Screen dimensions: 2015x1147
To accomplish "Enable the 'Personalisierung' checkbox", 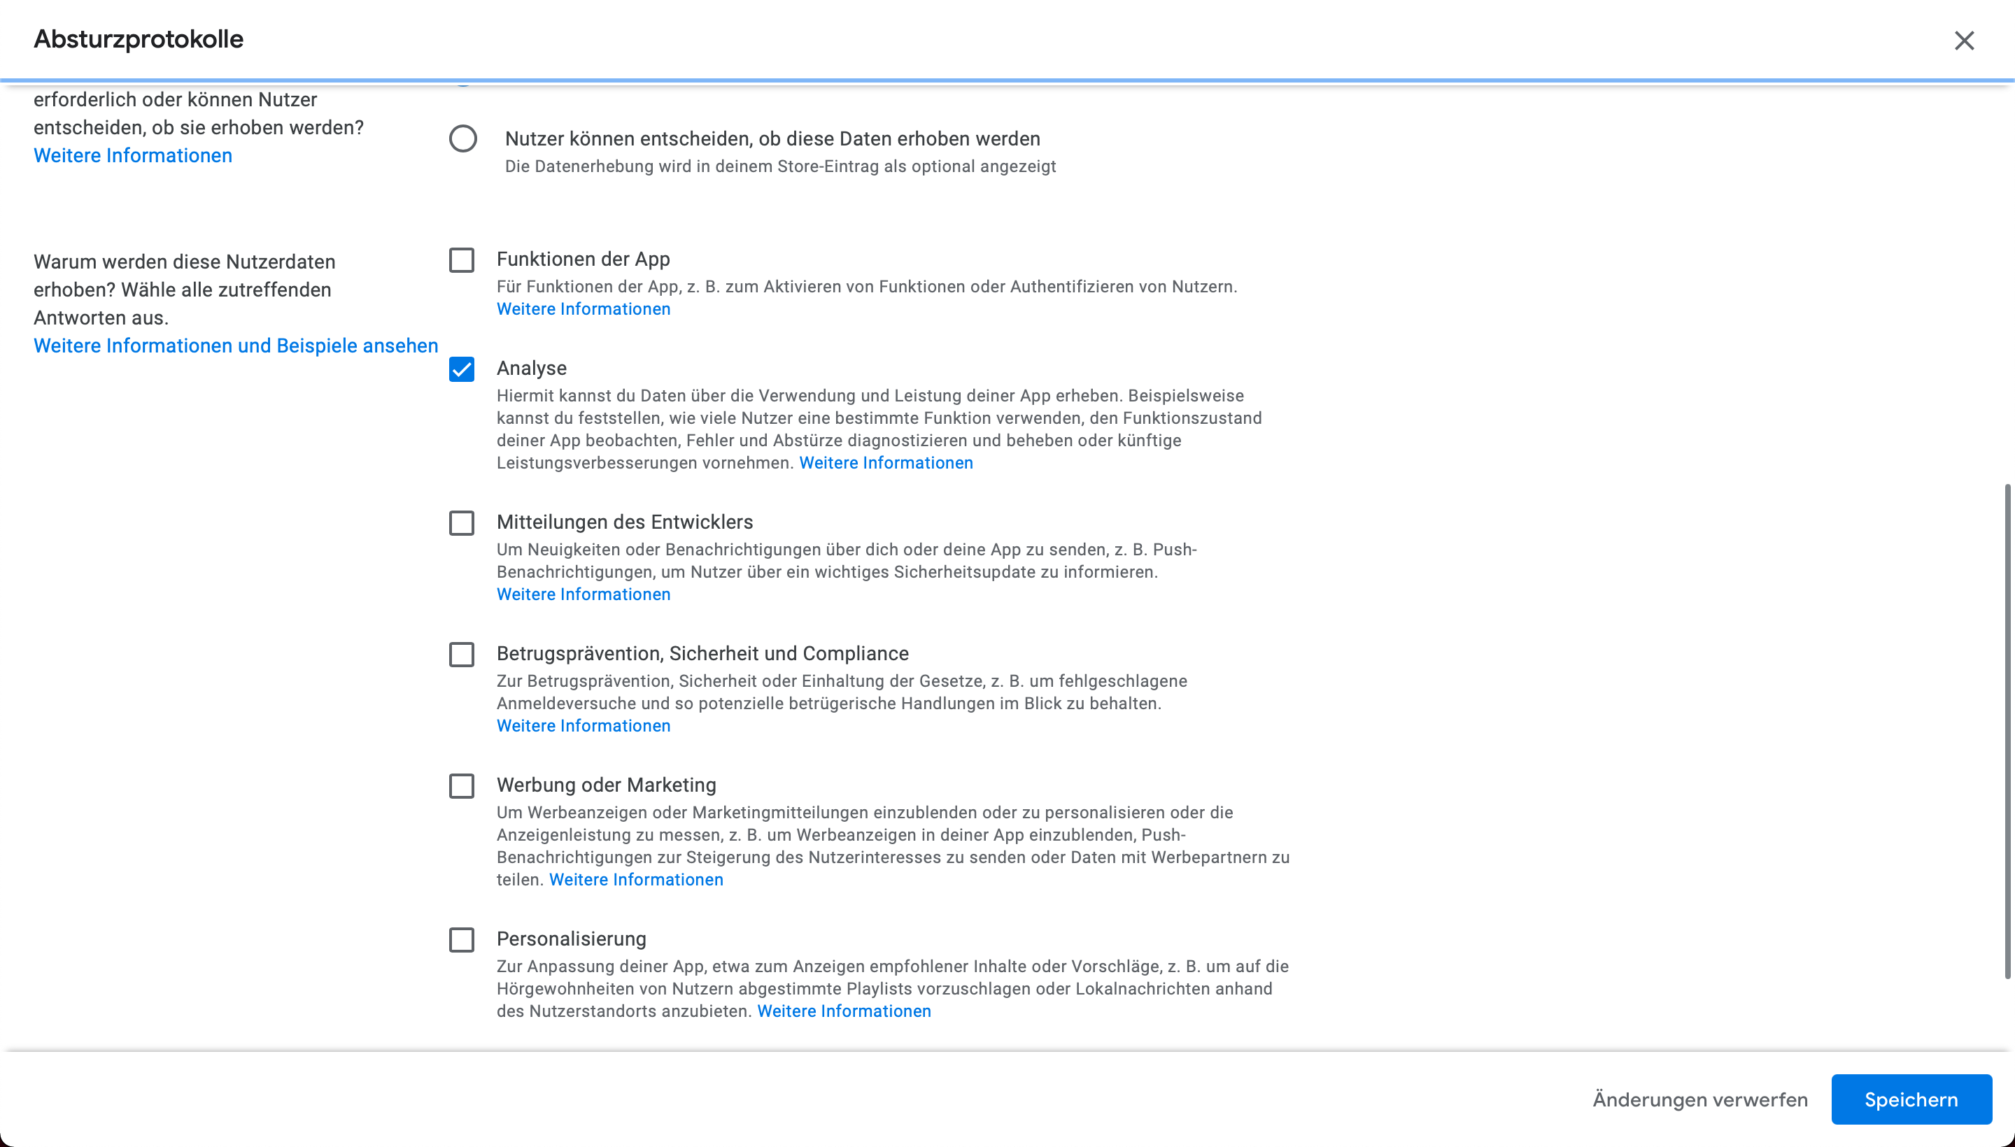I will [x=462, y=940].
